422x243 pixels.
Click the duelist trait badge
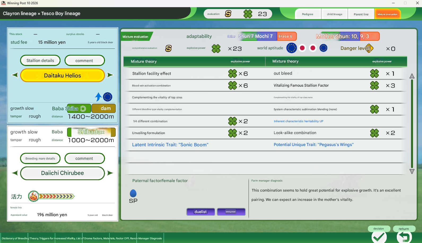(201, 212)
